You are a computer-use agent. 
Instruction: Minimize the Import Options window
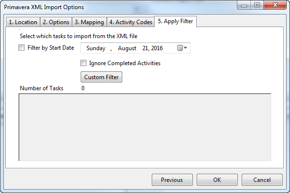244,5
